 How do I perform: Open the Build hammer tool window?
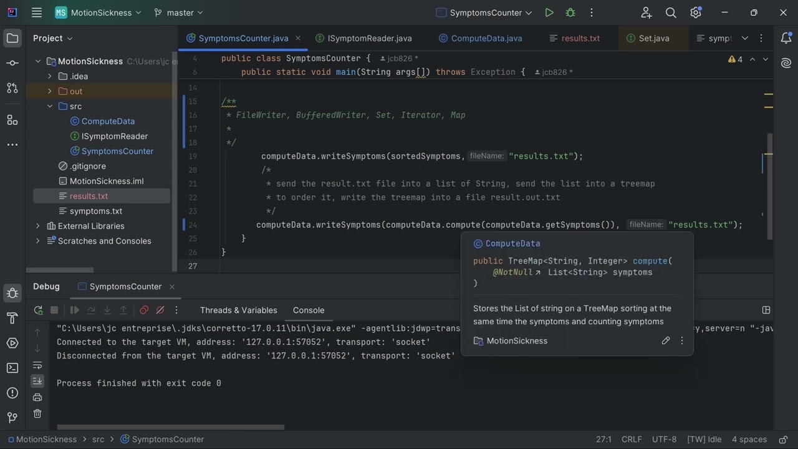pyautogui.click(x=12, y=318)
